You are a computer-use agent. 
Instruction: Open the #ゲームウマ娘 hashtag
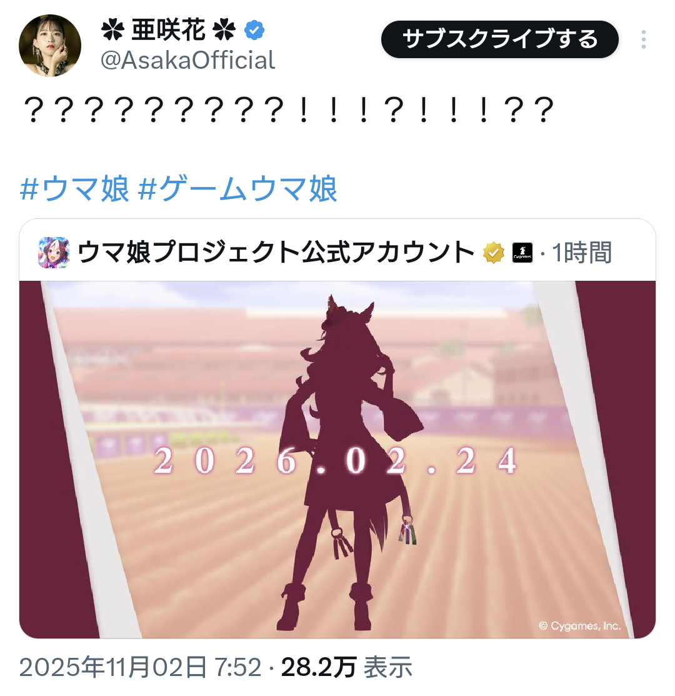pos(237,189)
